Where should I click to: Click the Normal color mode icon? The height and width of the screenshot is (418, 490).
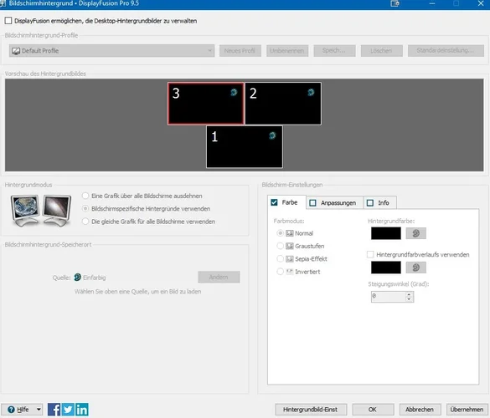point(290,233)
